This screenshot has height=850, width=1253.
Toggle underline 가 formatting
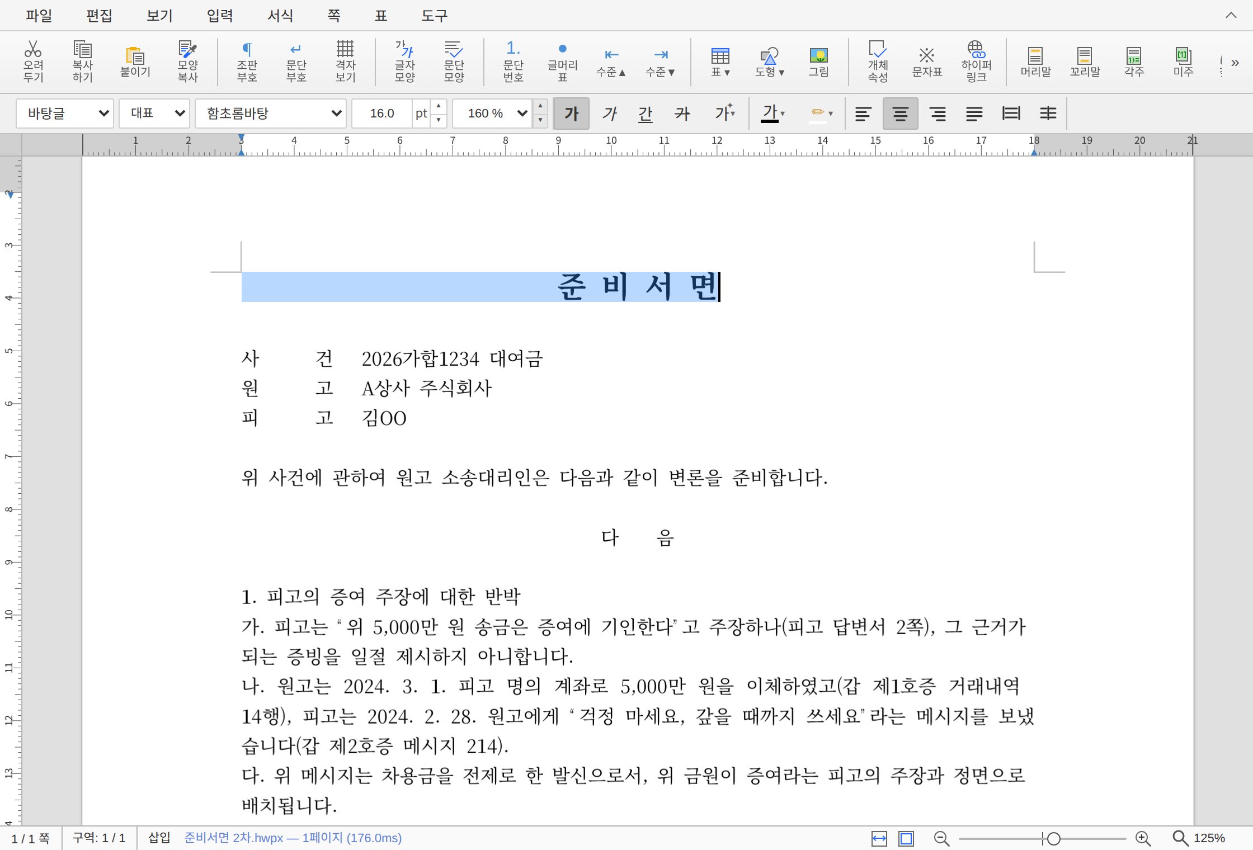pos(646,114)
